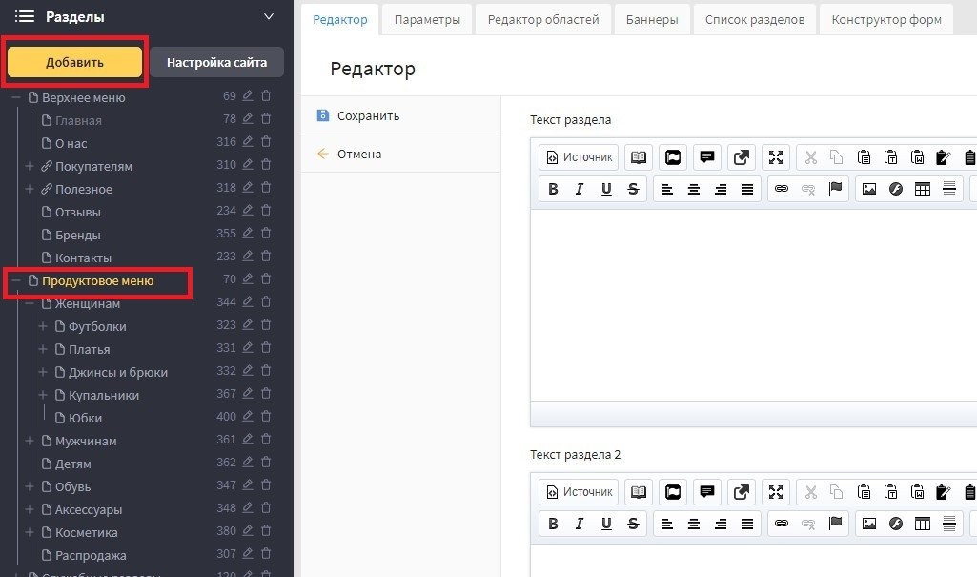977x577 pixels.
Task: Expand the Футболки subsection
Action: [43, 326]
